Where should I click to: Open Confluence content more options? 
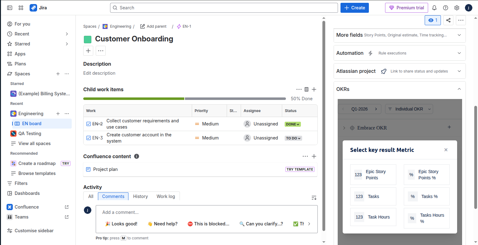pyautogui.click(x=305, y=156)
